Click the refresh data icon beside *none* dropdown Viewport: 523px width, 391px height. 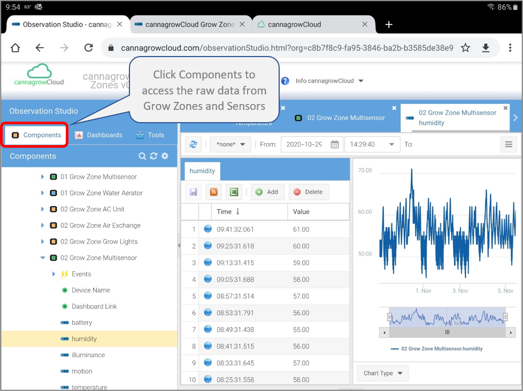click(194, 145)
